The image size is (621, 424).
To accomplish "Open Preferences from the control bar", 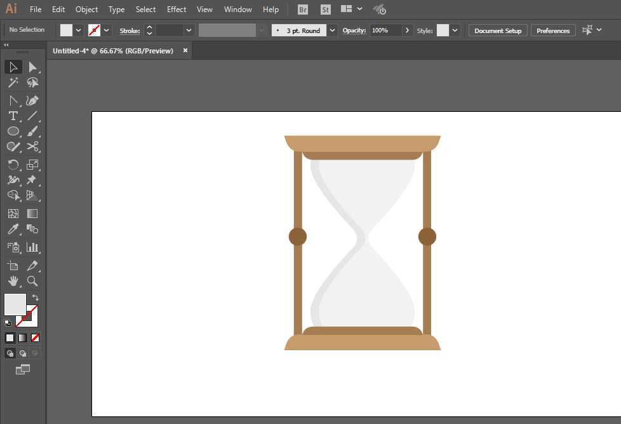I will [x=553, y=31].
